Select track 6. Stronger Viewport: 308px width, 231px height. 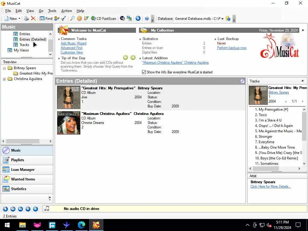click(x=263, y=137)
